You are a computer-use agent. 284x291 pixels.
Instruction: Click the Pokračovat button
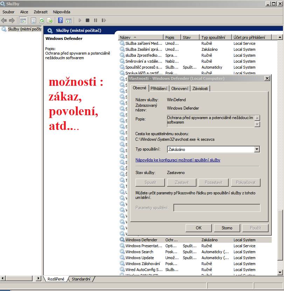point(246,182)
